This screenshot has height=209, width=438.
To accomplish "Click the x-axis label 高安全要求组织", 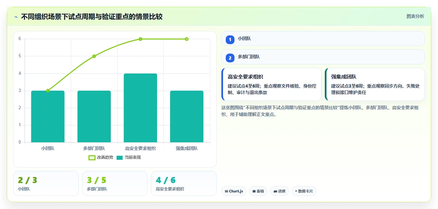I will pyautogui.click(x=140, y=148).
